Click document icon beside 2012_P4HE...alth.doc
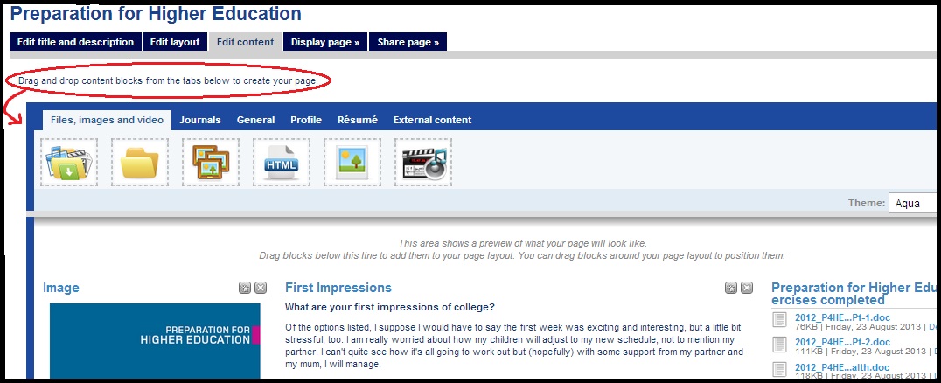This screenshot has width=941, height=383. click(x=779, y=369)
